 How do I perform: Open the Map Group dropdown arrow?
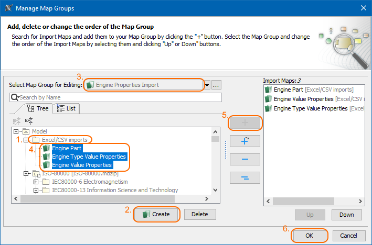pyautogui.click(x=207, y=85)
